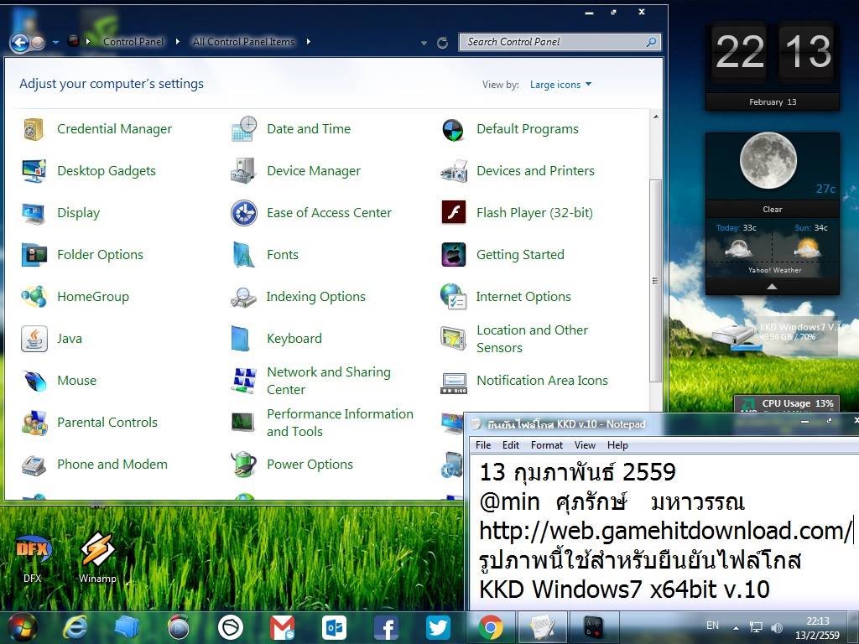The height and width of the screenshot is (644, 859).
Task: Click Internet Options globe icon
Action: [453, 296]
